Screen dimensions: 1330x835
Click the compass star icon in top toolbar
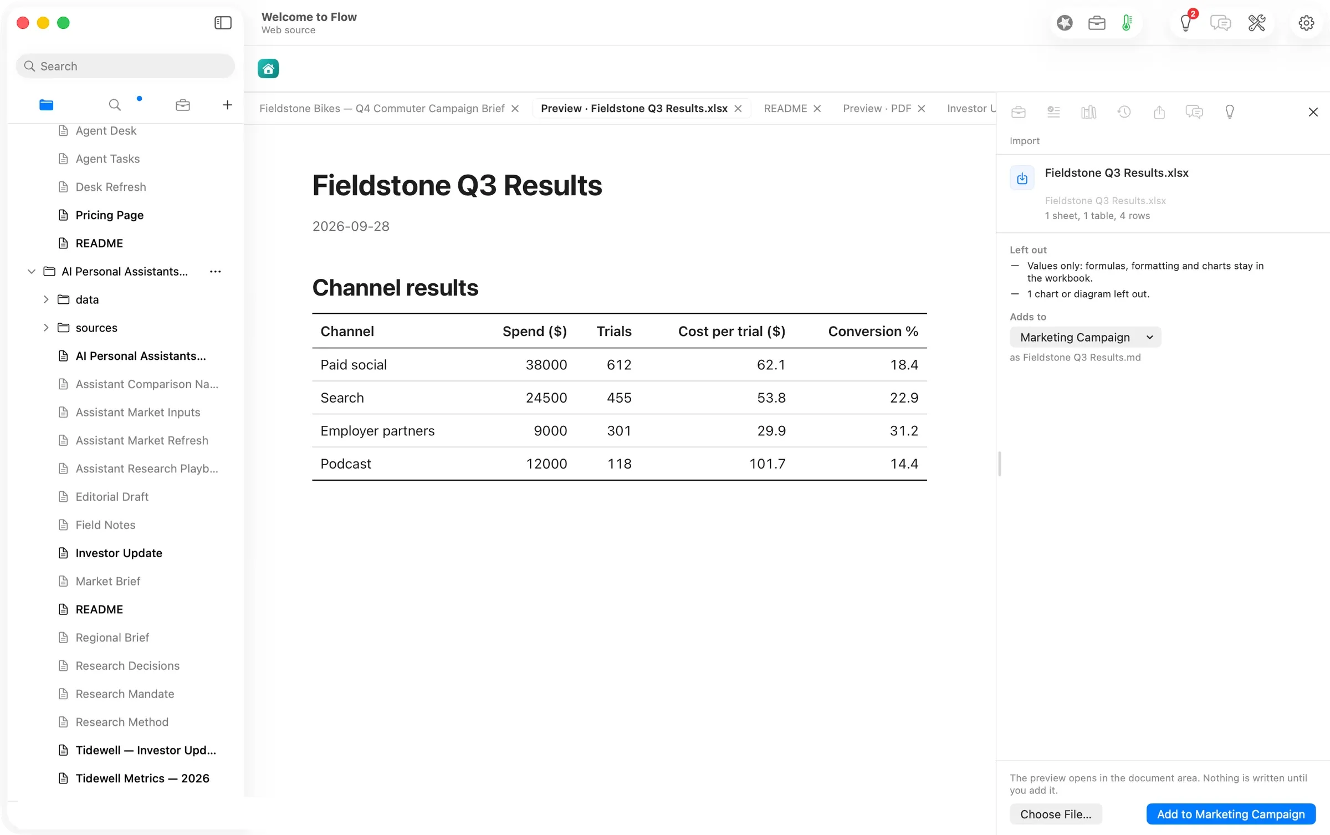click(x=1065, y=23)
